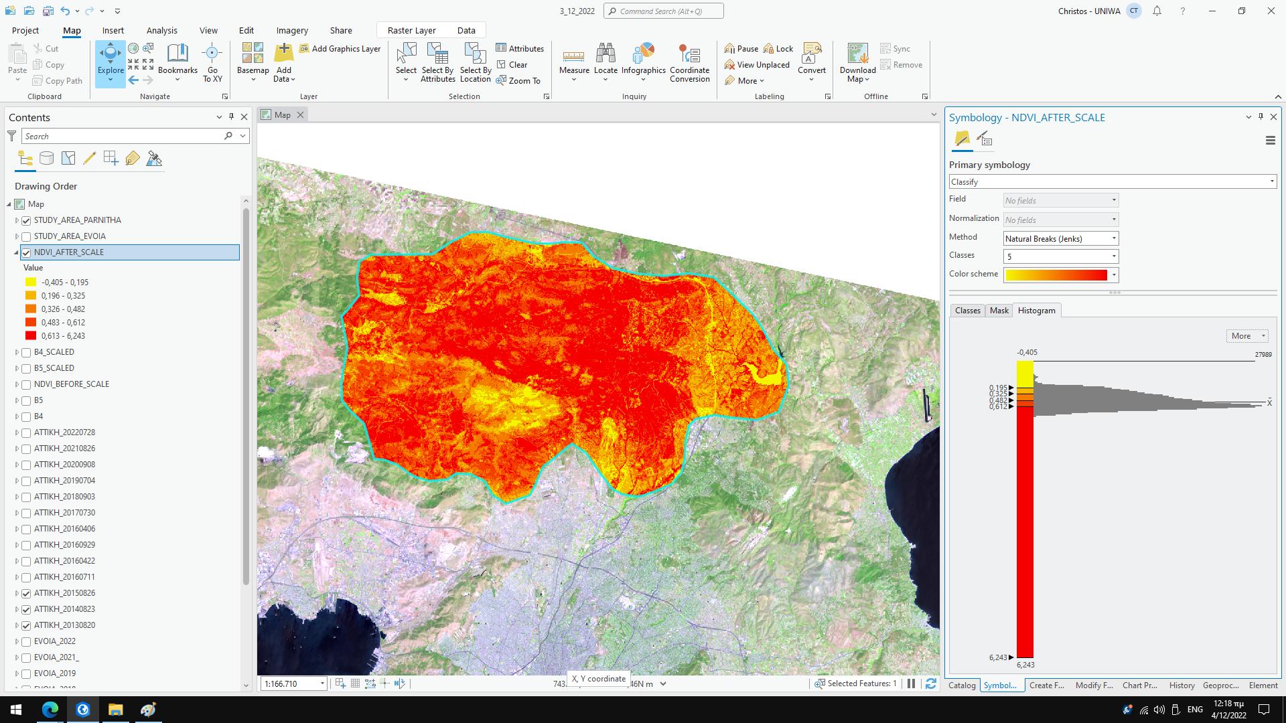1286x723 pixels.
Task: Open Advanced symbology options tab
Action: 984,139
